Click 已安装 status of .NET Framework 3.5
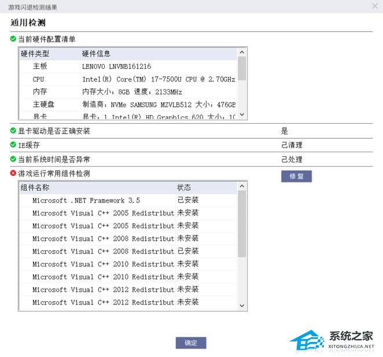 click(188, 200)
